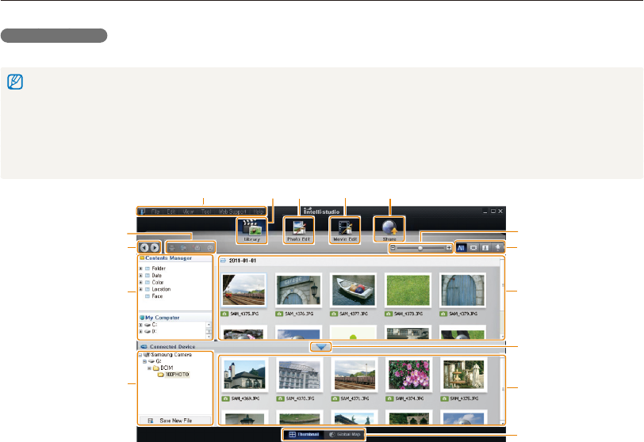
Task: Open the Photo Edit mode
Action: 298,231
